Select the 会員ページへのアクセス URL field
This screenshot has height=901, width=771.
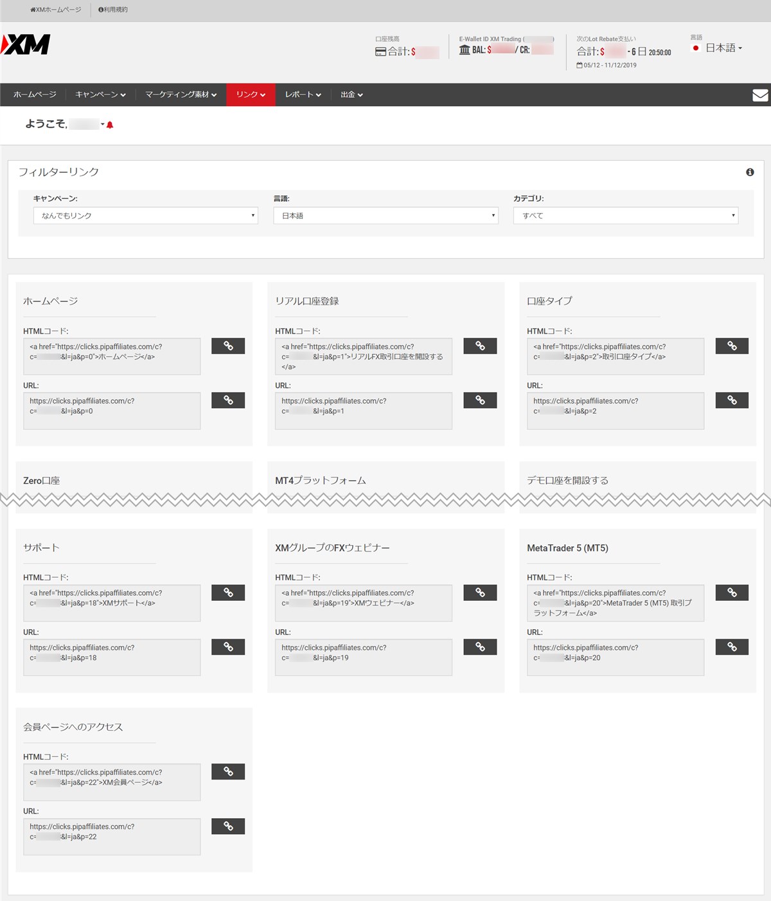[x=112, y=837]
